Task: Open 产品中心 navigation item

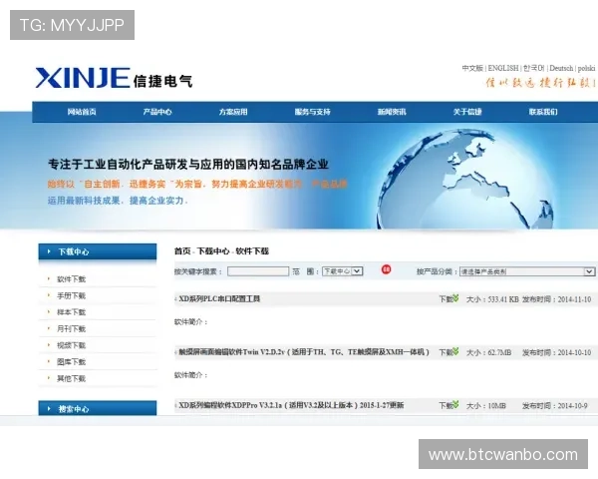Action: pyautogui.click(x=157, y=112)
